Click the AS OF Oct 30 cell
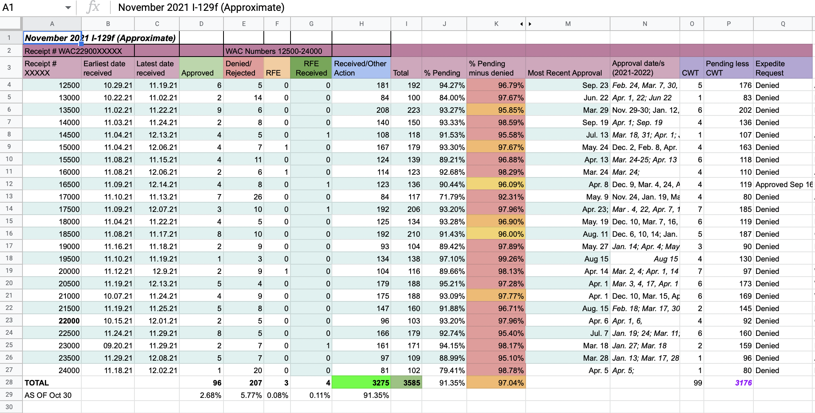 52,395
